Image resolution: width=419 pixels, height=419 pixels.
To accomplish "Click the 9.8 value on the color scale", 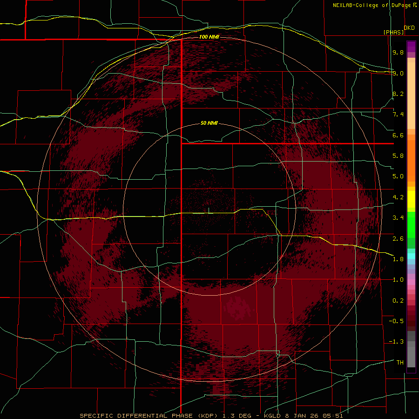I will point(398,52).
